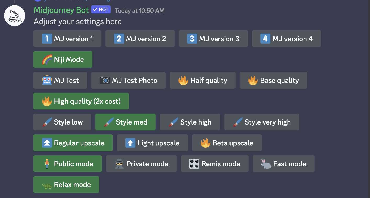
Task: Set quality to Half quality
Action: tap(203, 80)
